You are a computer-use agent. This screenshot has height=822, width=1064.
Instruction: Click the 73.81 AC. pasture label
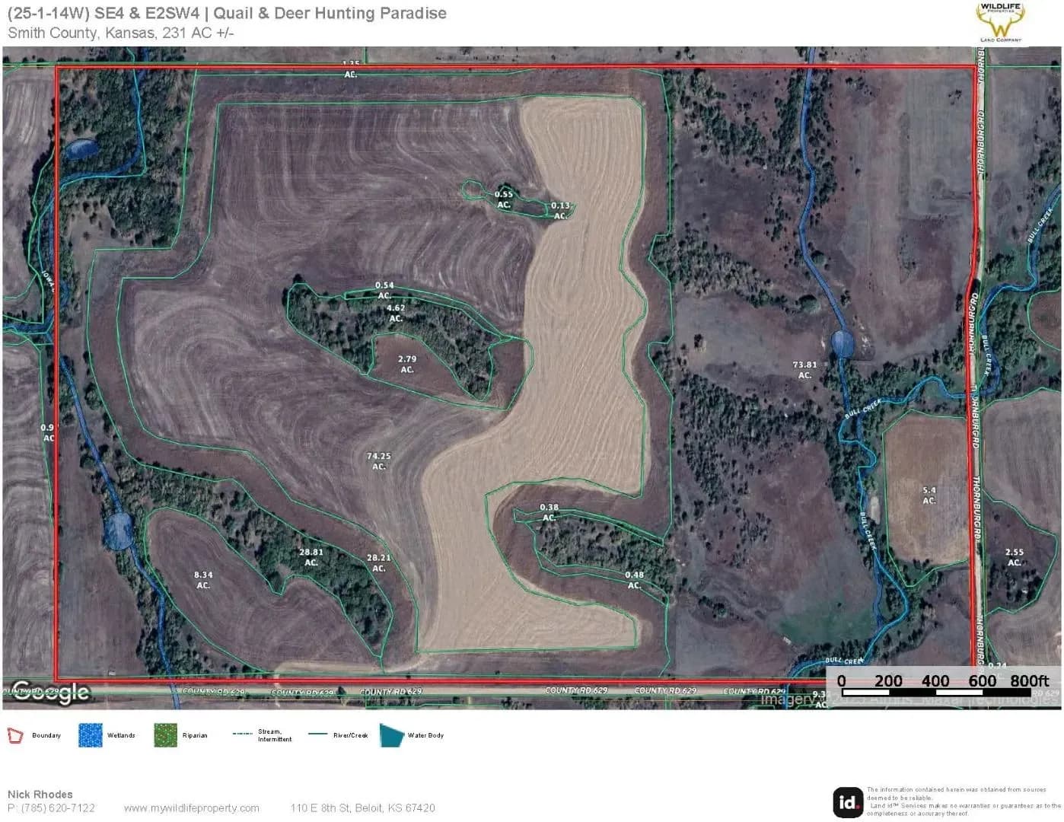(804, 370)
